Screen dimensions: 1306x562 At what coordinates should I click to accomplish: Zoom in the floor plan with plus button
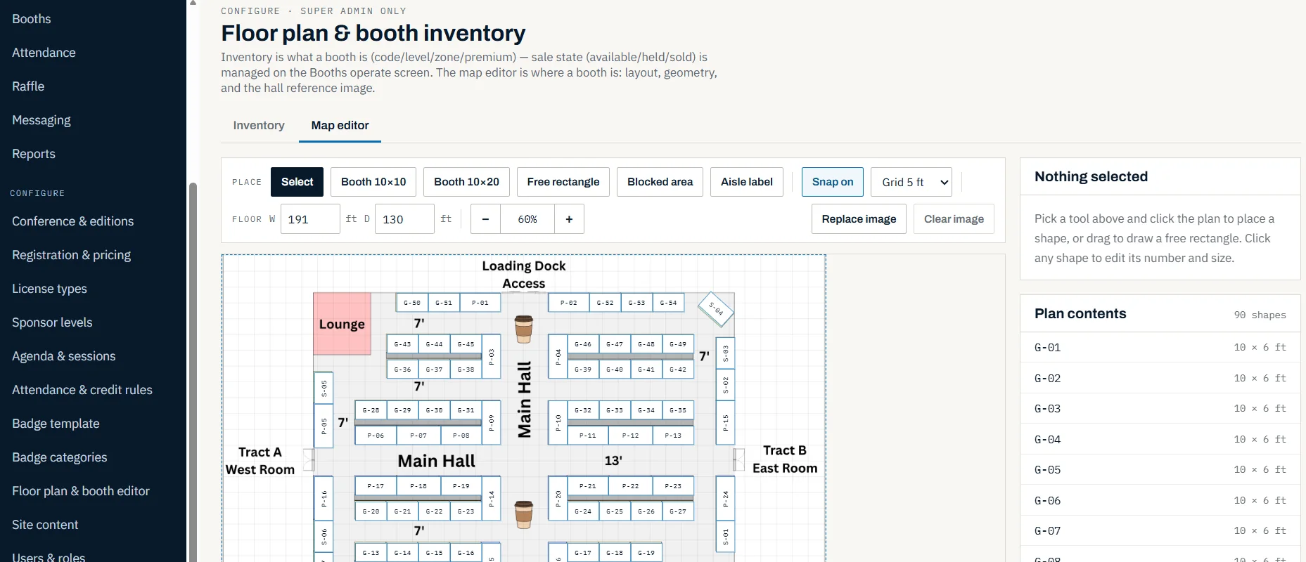tap(569, 219)
